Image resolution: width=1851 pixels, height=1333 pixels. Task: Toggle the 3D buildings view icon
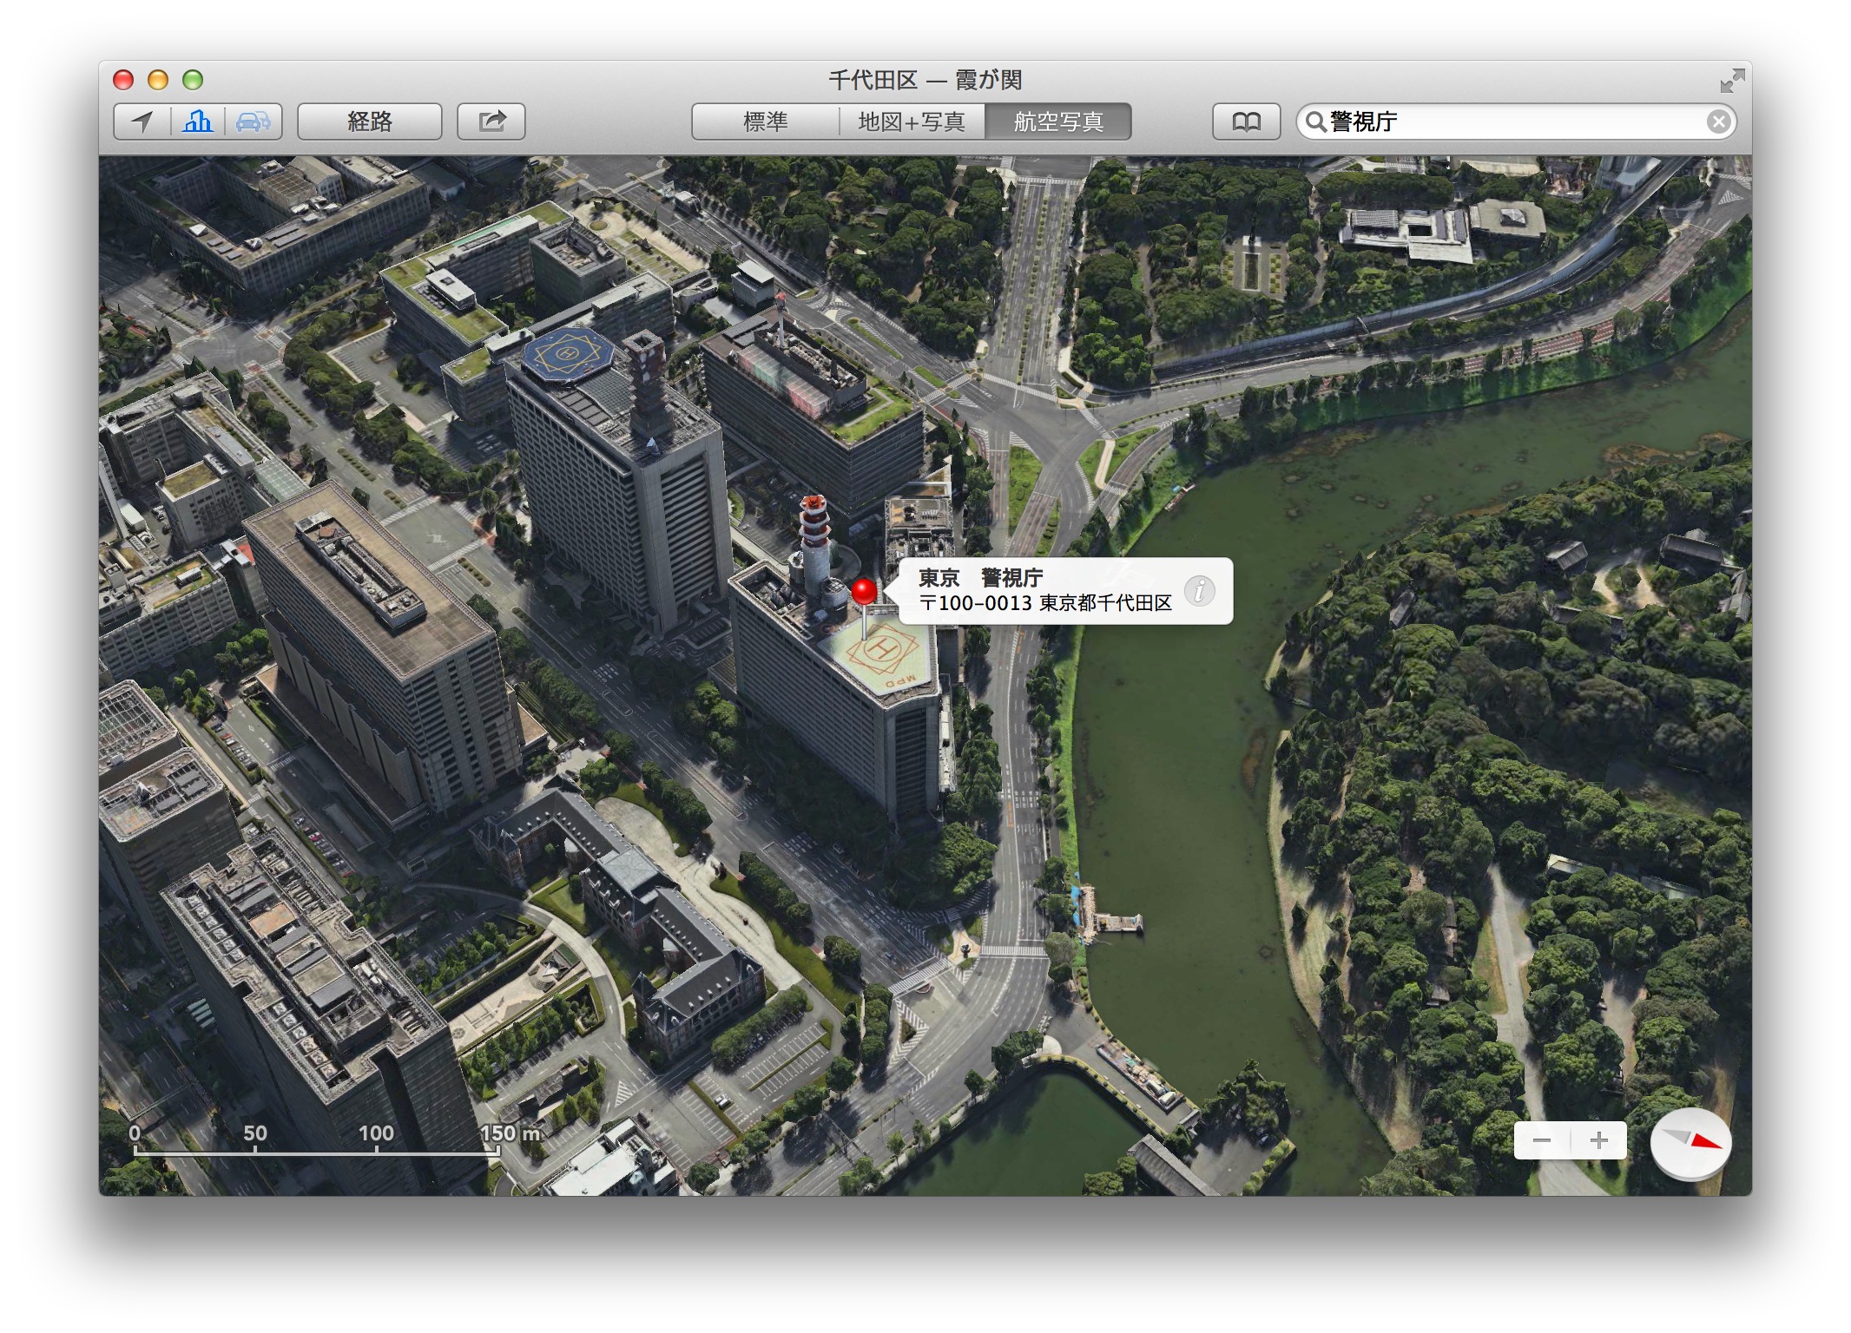click(x=198, y=121)
